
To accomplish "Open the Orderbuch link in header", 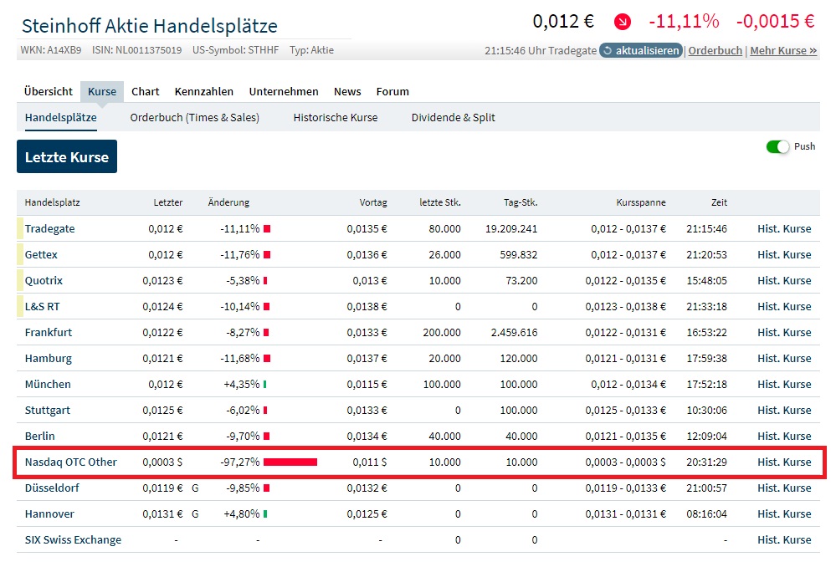I will pos(715,51).
